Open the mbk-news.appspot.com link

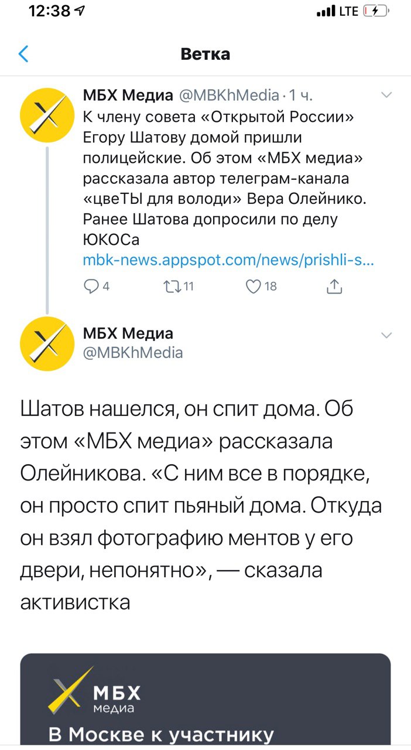tap(228, 260)
